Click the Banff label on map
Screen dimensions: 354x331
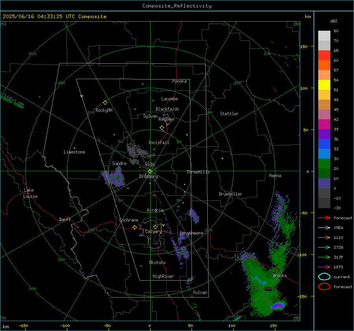pyautogui.click(x=65, y=219)
